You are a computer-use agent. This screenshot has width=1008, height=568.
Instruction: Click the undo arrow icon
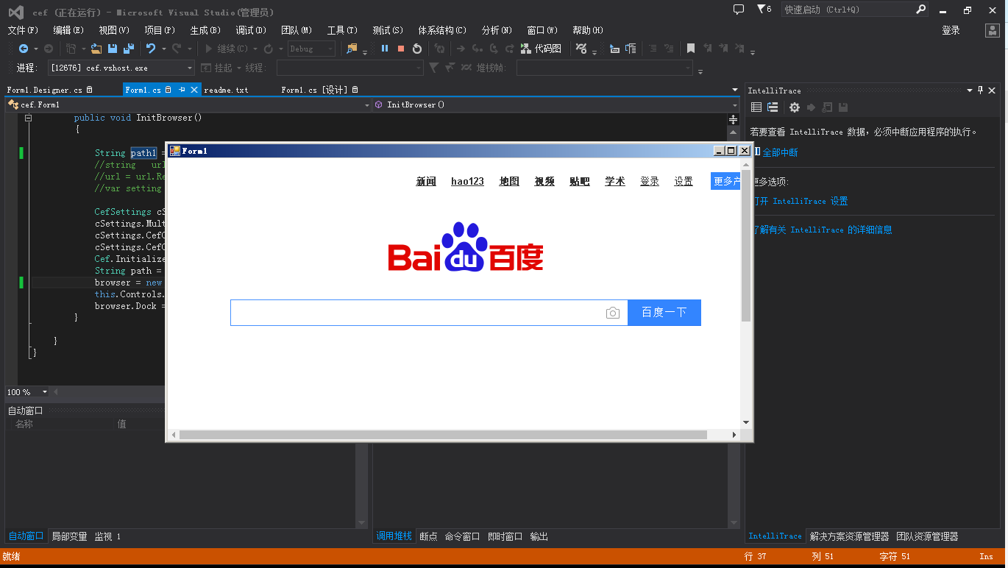click(x=151, y=49)
